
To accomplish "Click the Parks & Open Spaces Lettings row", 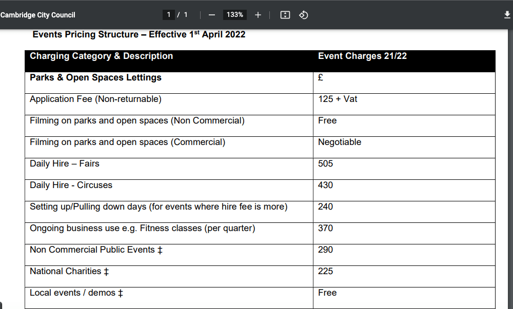I will 95,78.
